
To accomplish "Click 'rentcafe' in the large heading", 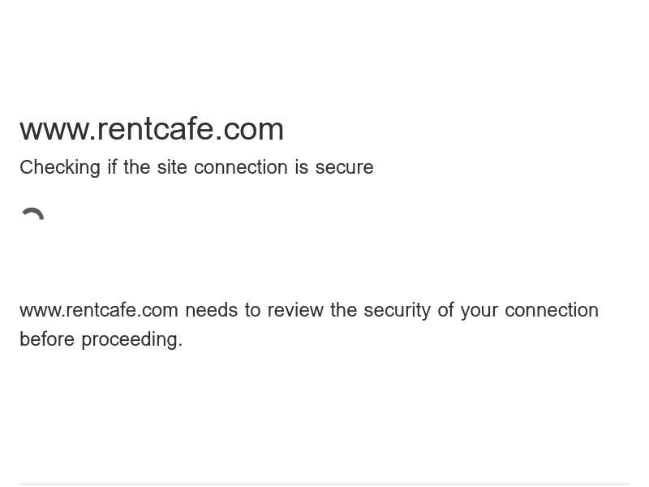I will (156, 130).
